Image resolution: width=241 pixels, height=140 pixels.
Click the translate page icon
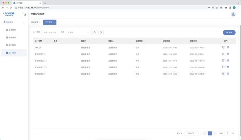click(x=213, y=7)
